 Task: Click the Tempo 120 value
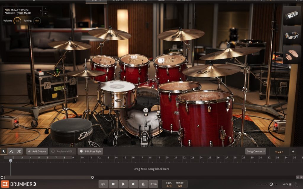(x=180, y=186)
